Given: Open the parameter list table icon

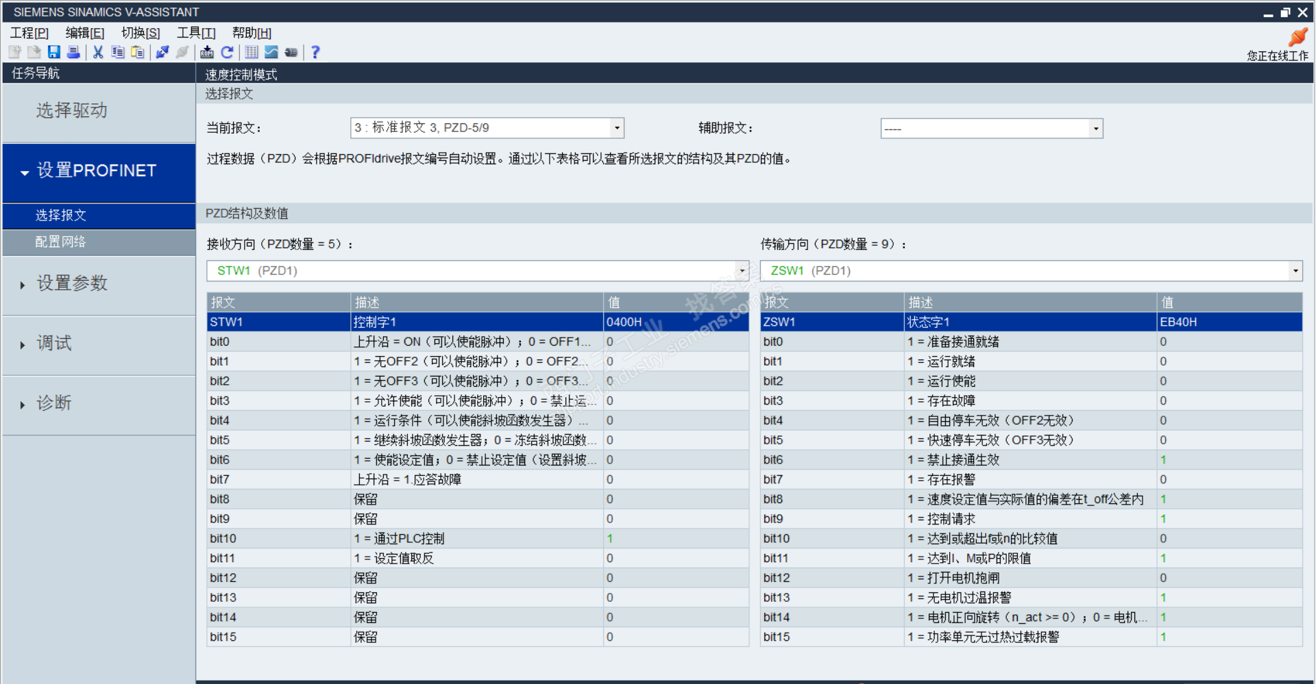Looking at the screenshot, I should (x=252, y=52).
